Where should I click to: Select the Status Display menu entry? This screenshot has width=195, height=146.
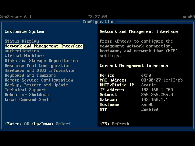[22, 41]
